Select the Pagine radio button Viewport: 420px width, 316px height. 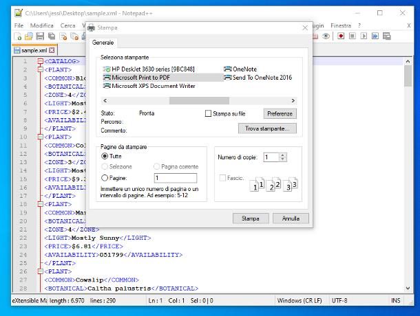pos(105,178)
